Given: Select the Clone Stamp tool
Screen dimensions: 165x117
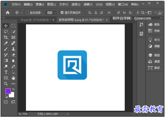Looking at the screenshot, I should [13, 49].
